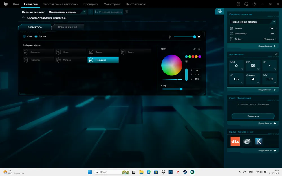Switch to the Лого на крышке tab

click(68, 27)
